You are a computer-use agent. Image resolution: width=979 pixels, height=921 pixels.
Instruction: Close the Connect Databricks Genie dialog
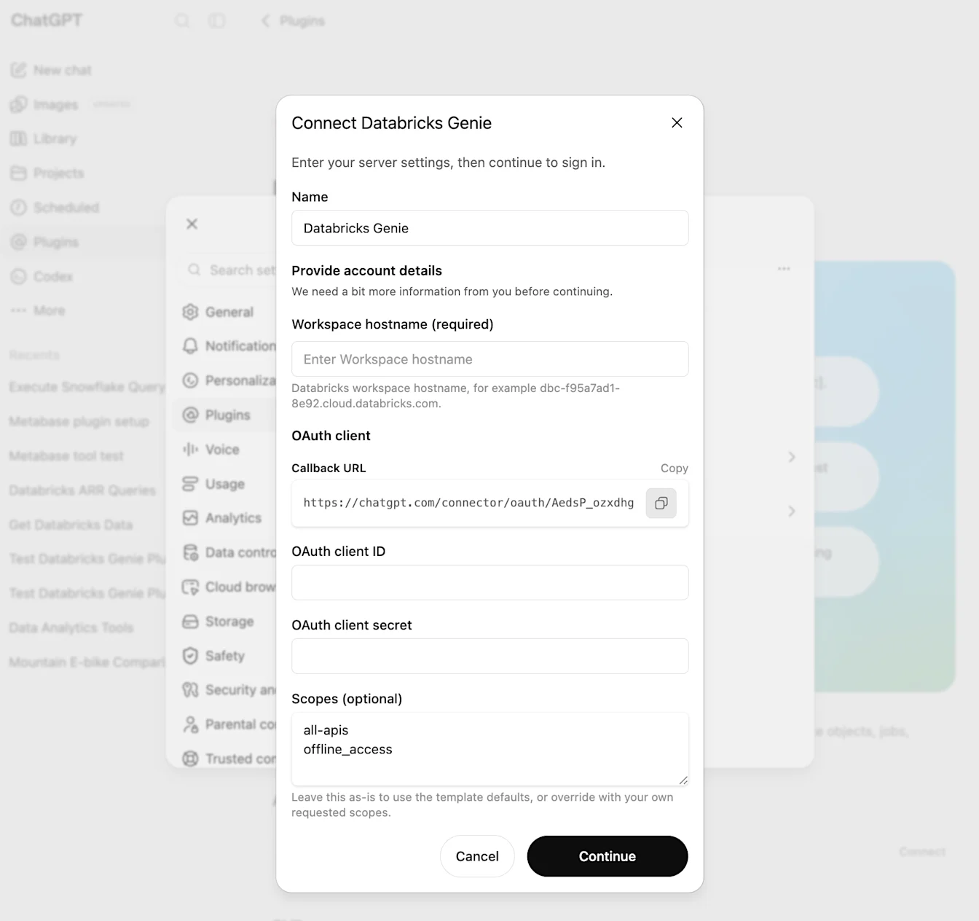tap(677, 122)
